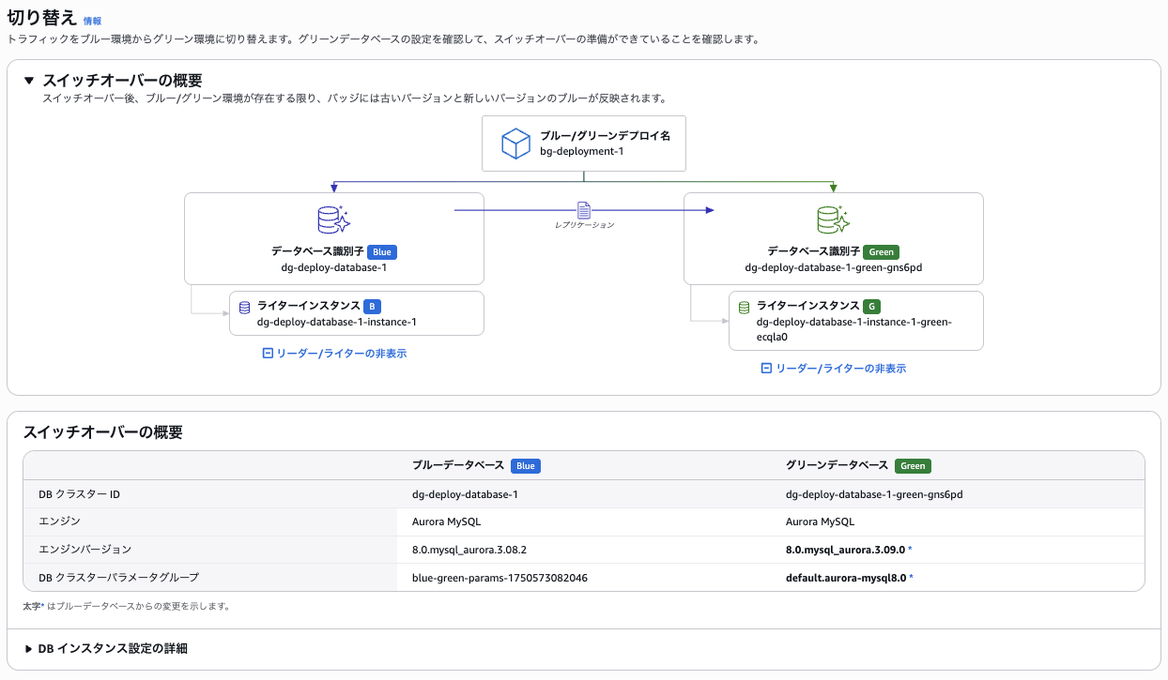Click the Blue badge in the diagram cluster box
Screen dimensions: 1168x680
tap(381, 252)
